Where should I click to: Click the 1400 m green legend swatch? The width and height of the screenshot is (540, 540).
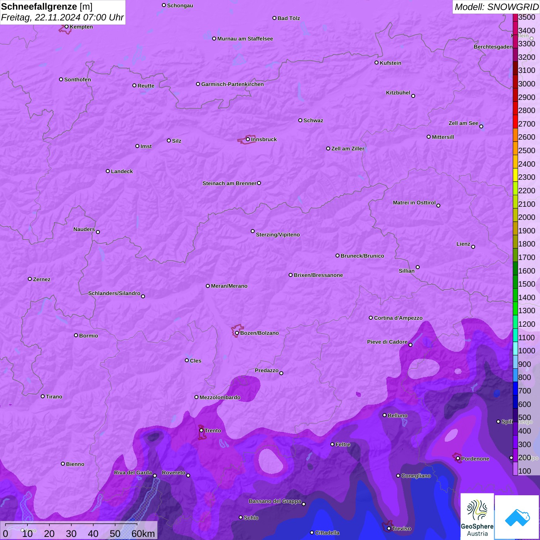(x=515, y=295)
